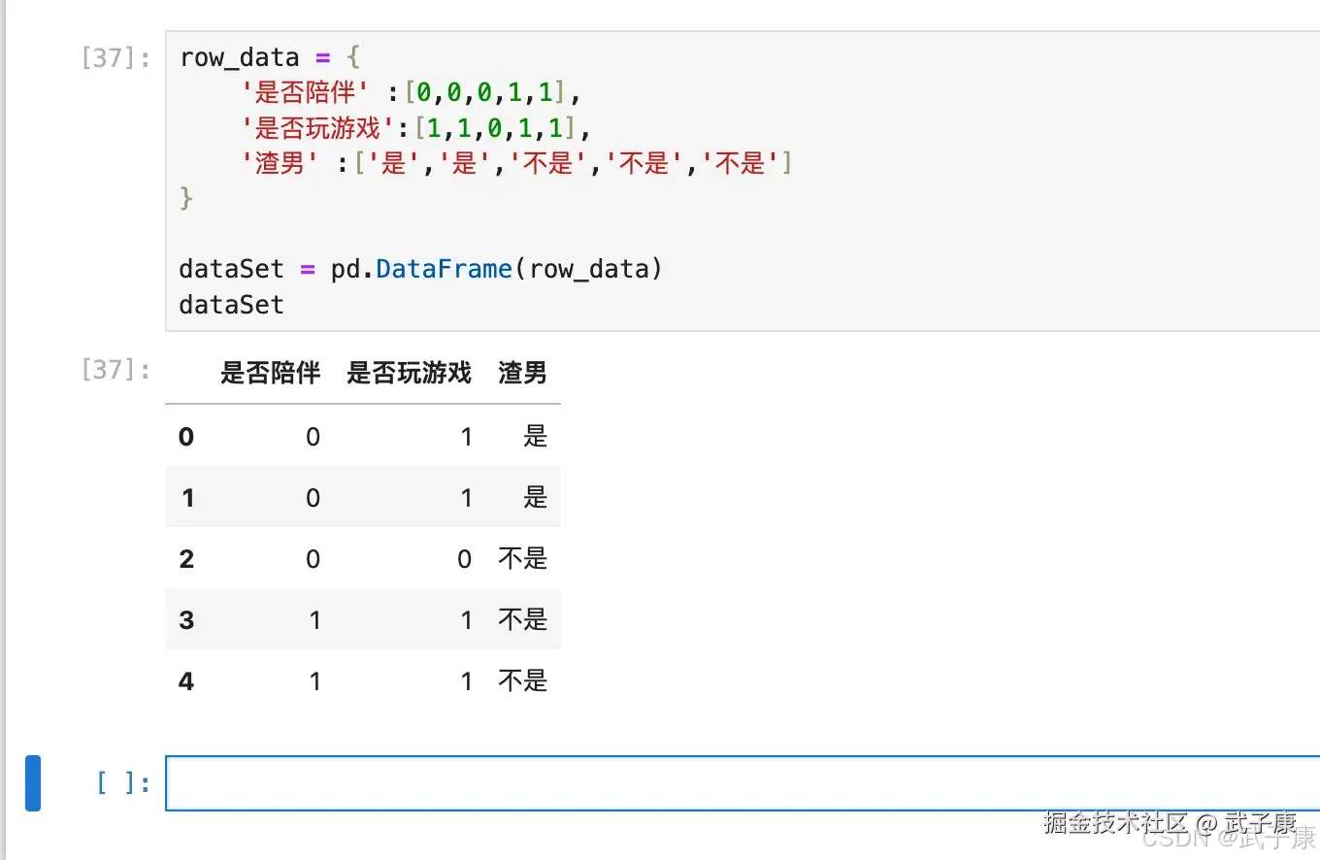The height and width of the screenshot is (860, 1320).
Task: Click row index 0 in the table
Action: (186, 437)
